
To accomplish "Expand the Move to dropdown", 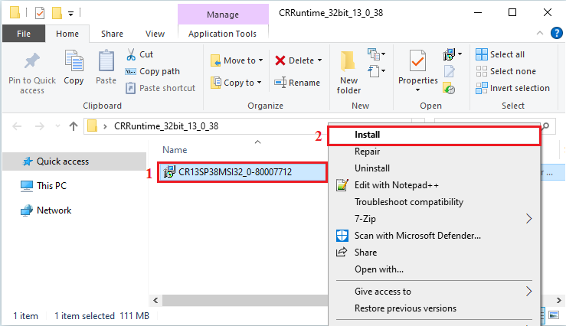I will [260, 60].
